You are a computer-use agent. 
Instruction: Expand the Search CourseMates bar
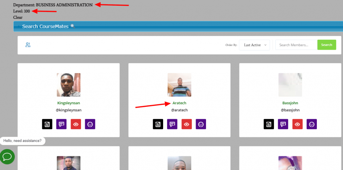point(178,26)
